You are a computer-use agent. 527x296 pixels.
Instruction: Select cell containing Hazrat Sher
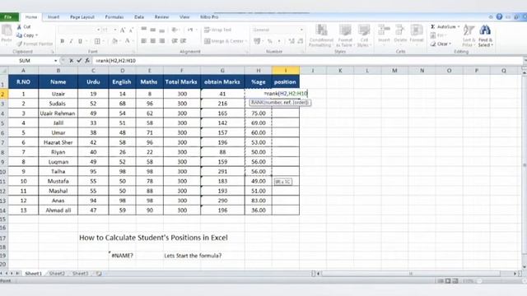click(x=58, y=142)
